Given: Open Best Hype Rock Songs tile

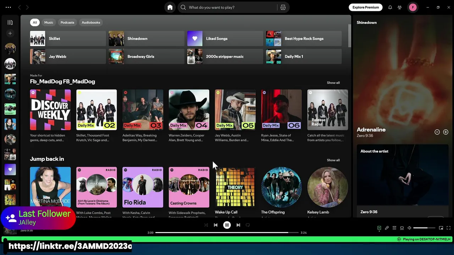Looking at the screenshot, I should tap(304, 39).
